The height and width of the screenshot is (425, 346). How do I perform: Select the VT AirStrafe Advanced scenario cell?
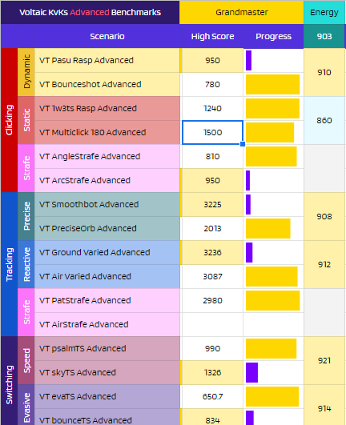click(107, 324)
